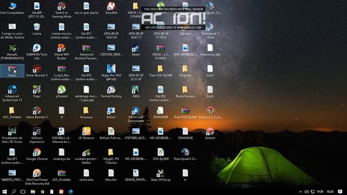347x195 pixels.
Task: Open volume control in system tray
Action: coord(306,192)
